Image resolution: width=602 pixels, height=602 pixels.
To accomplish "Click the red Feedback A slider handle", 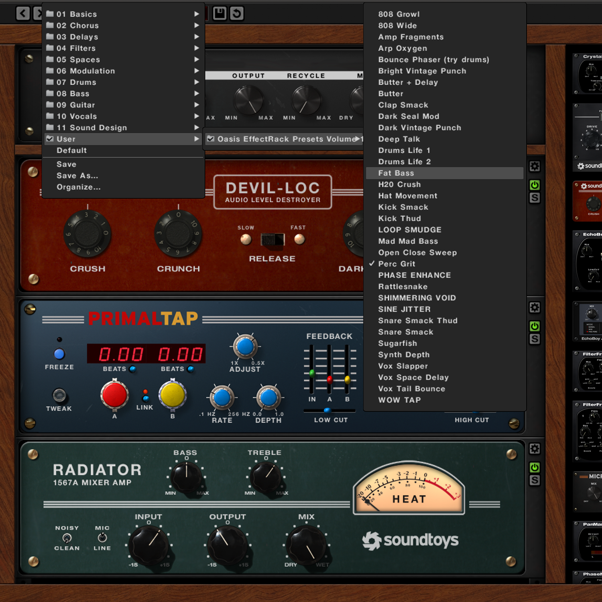I will (x=329, y=379).
